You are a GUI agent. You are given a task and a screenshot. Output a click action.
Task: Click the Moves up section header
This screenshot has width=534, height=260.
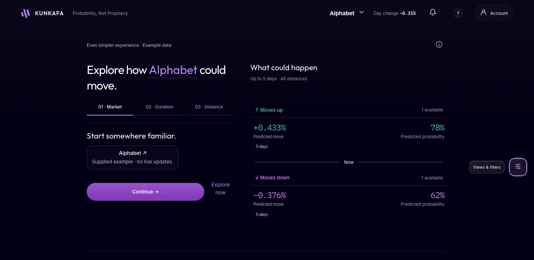269,110
